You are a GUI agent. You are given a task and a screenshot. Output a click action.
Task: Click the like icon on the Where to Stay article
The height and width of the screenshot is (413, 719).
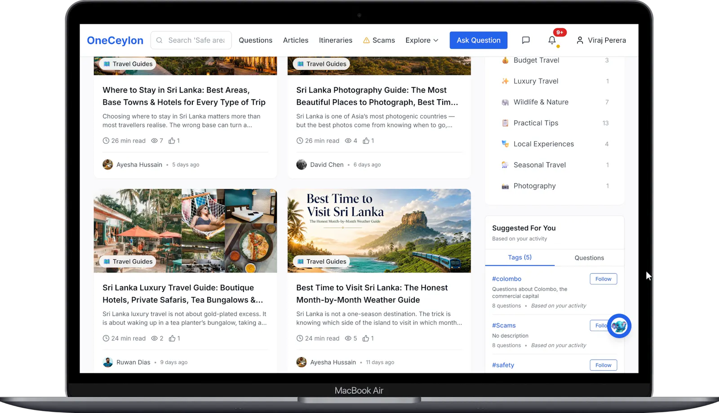point(172,141)
